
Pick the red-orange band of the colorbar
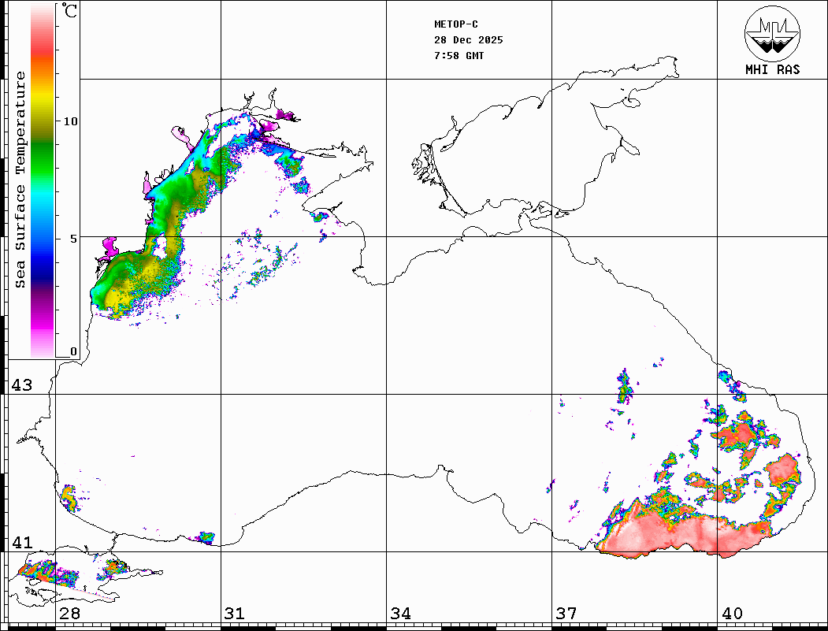(43, 51)
